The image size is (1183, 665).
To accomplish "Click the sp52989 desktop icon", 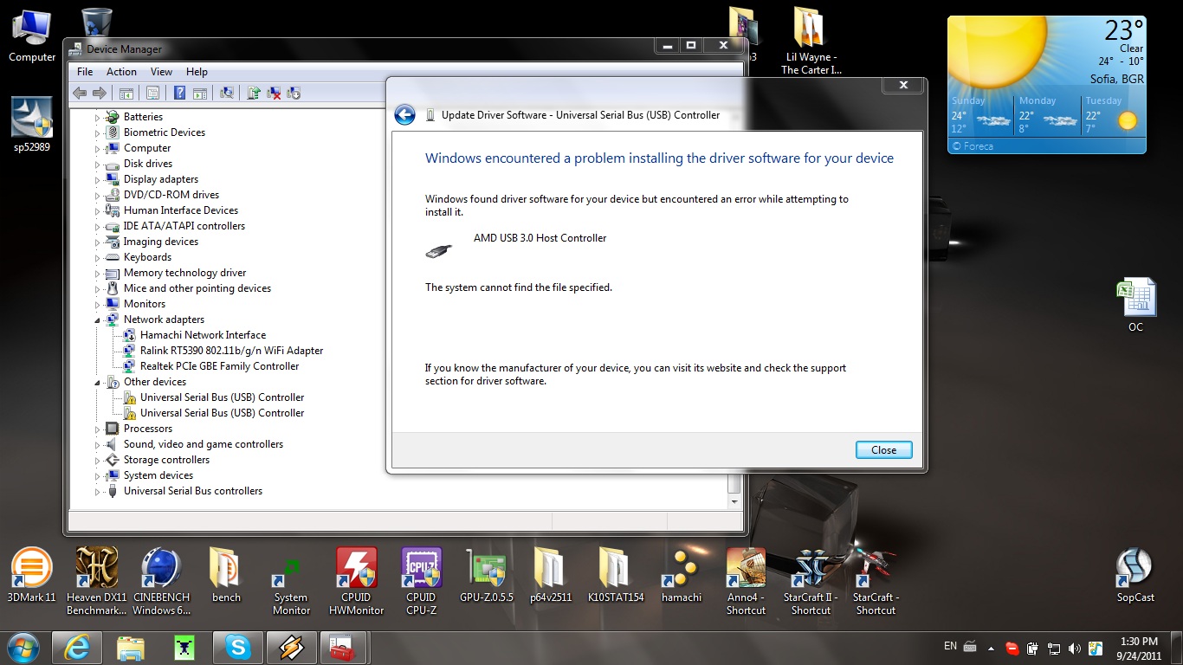I will (32, 123).
